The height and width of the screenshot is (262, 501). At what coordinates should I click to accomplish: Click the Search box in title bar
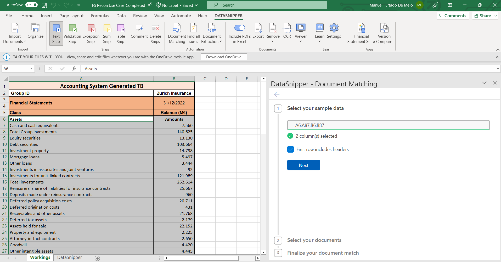point(267,5)
